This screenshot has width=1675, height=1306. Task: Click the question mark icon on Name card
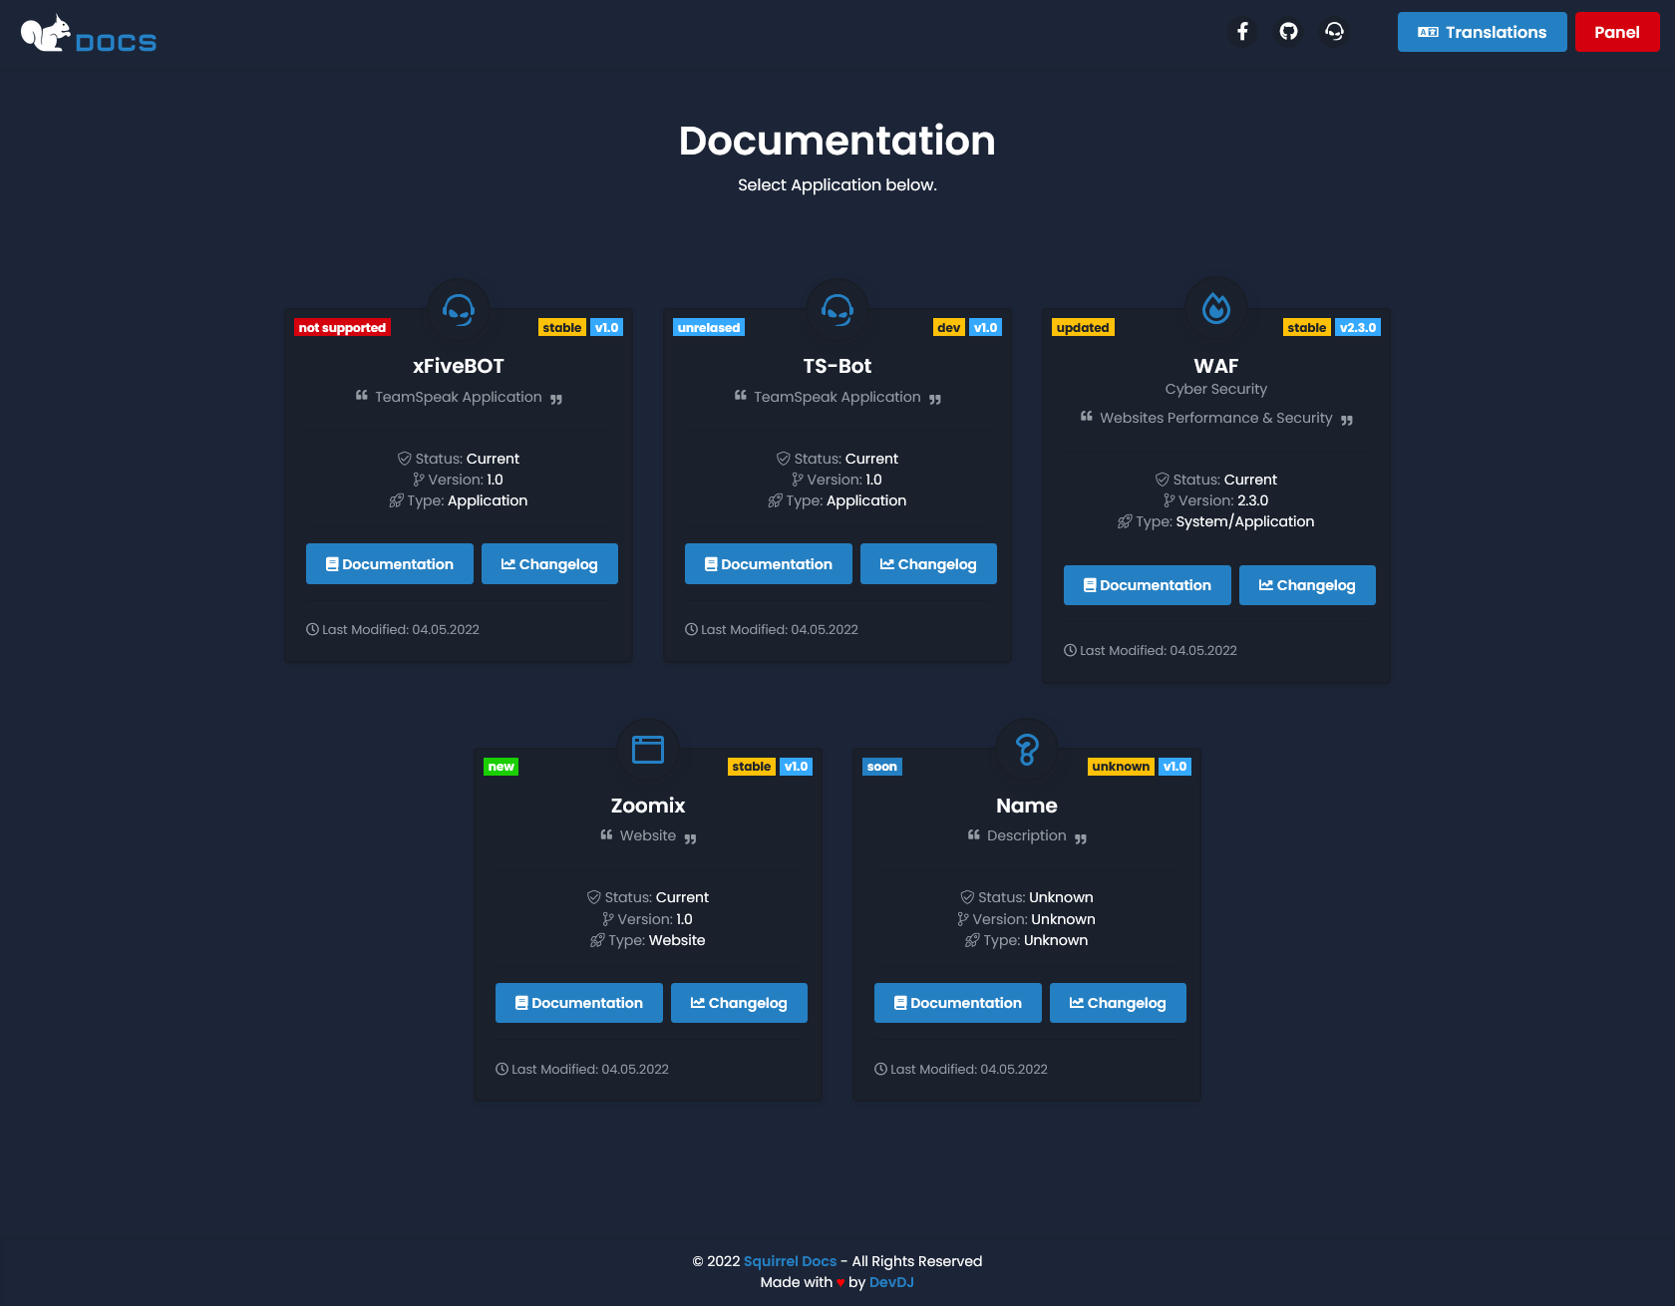[x=1026, y=749]
